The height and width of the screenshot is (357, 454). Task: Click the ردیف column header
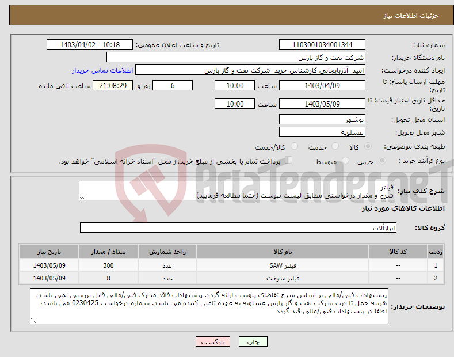click(x=436, y=252)
